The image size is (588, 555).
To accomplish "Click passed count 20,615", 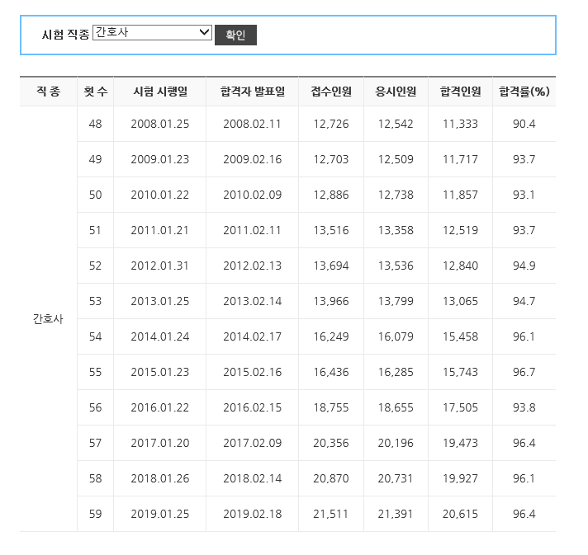I will click(x=460, y=515).
